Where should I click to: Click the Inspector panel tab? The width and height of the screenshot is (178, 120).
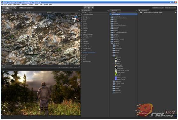pyautogui.click(x=144, y=10)
